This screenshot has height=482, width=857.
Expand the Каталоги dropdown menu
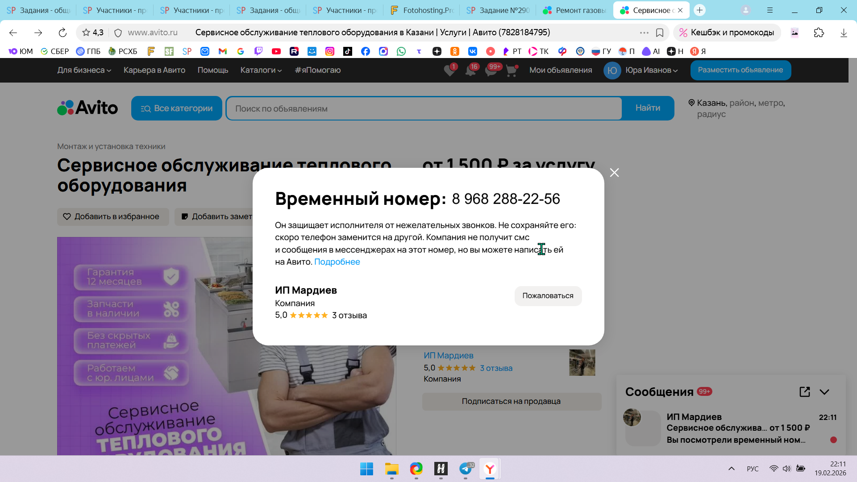tap(261, 70)
